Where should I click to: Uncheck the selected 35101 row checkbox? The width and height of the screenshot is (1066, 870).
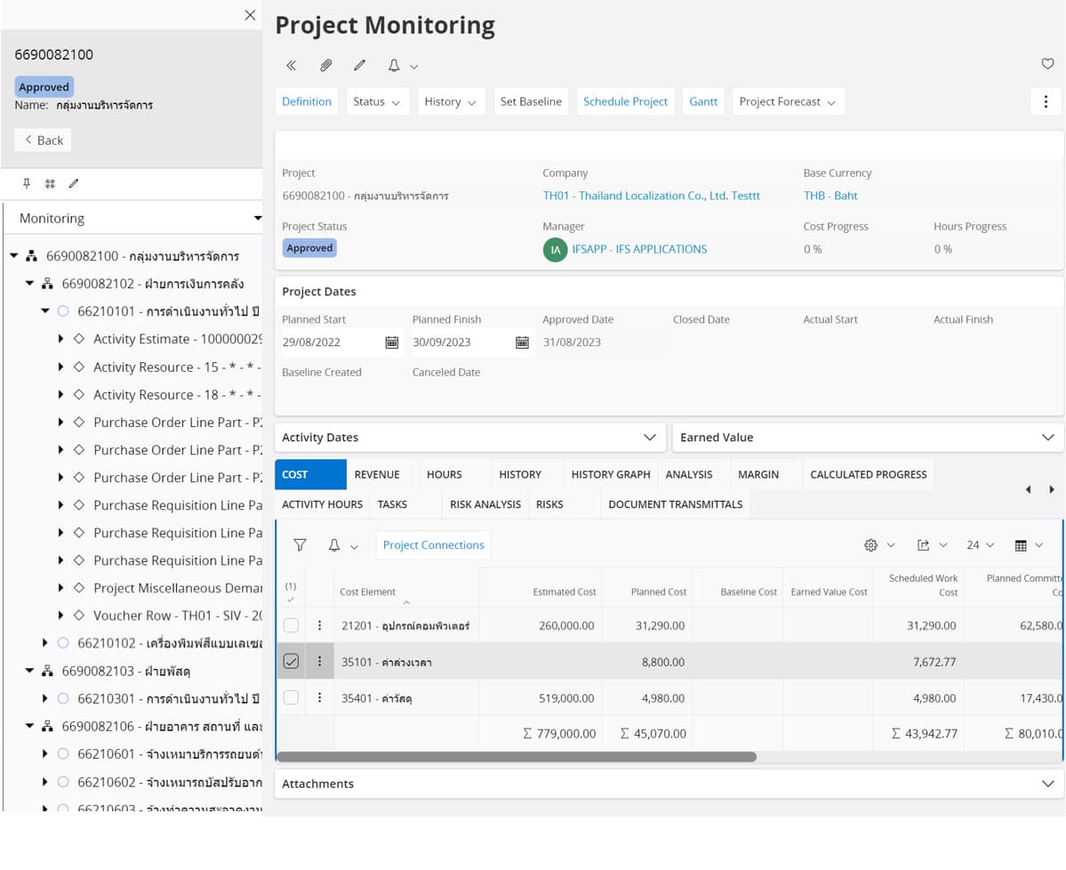tap(291, 661)
